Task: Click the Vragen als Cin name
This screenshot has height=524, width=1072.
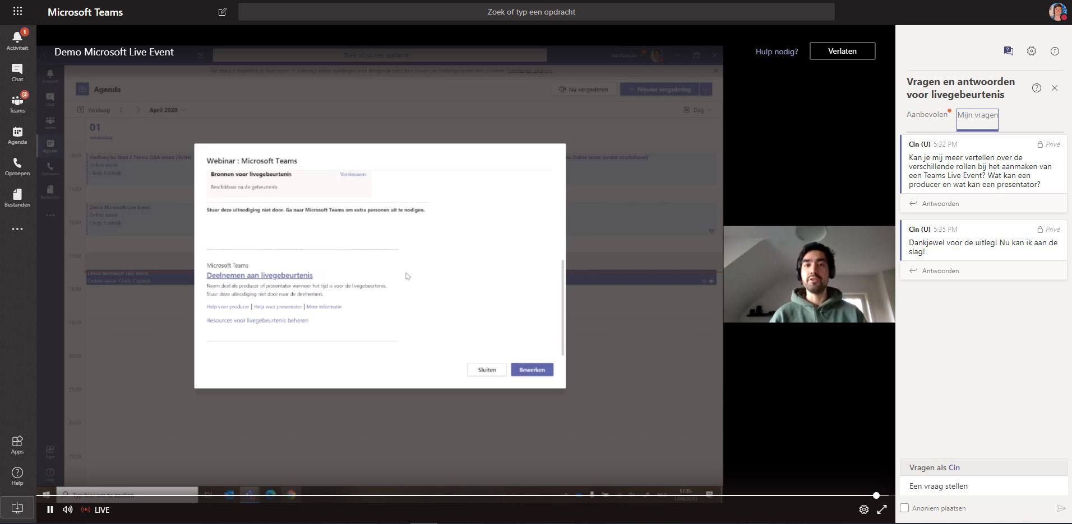Action: click(x=954, y=467)
